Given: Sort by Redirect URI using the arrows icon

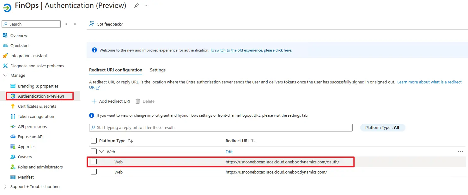Looking at the screenshot, I should pyautogui.click(x=254, y=141).
